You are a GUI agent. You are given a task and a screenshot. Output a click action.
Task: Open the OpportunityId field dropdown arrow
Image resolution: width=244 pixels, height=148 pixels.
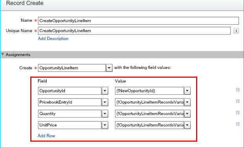pos(105,91)
